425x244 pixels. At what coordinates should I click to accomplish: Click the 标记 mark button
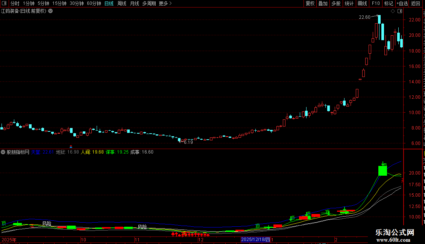click(389, 3)
